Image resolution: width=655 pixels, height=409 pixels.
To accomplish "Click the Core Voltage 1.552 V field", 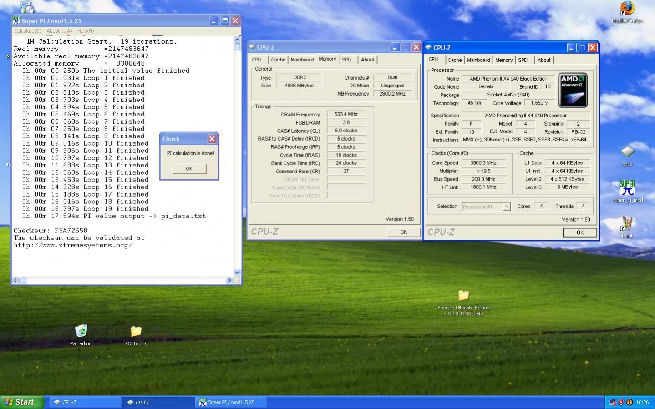I will (x=539, y=103).
